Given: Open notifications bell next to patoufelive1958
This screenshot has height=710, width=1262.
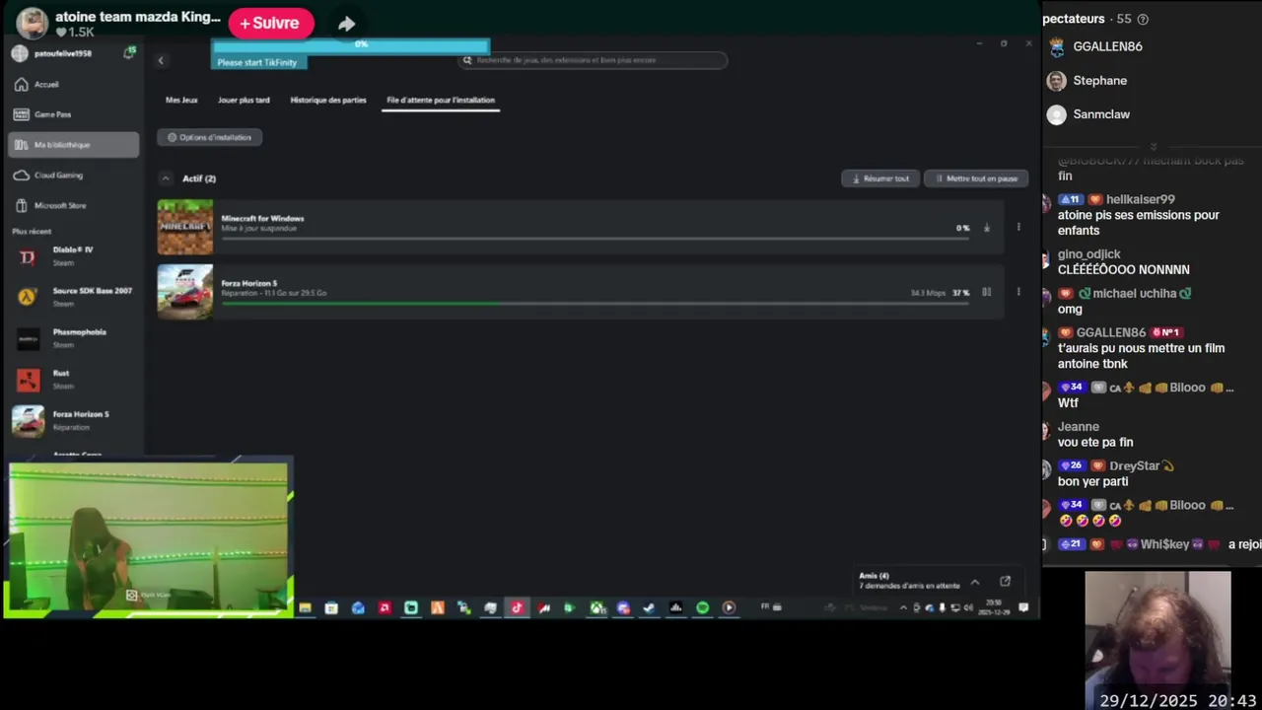Looking at the screenshot, I should coord(129,53).
